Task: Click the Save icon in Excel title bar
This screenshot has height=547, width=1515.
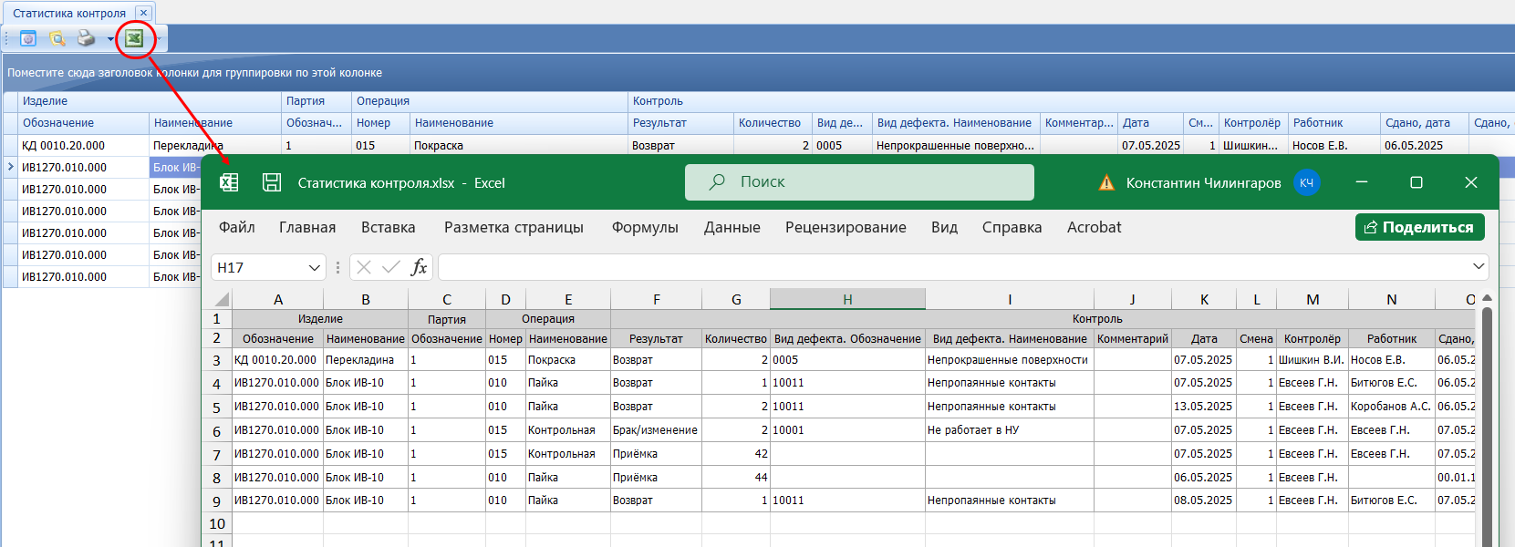Action: [x=272, y=182]
